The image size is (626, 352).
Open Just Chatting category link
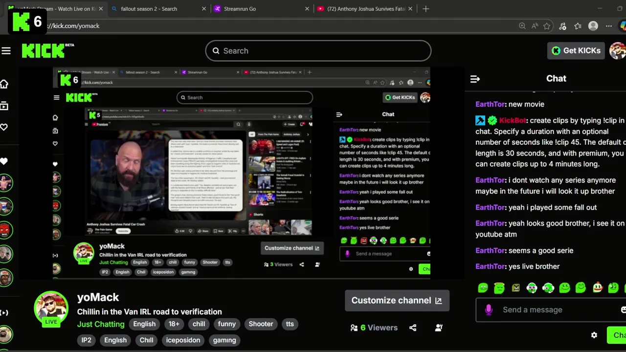pyautogui.click(x=101, y=324)
